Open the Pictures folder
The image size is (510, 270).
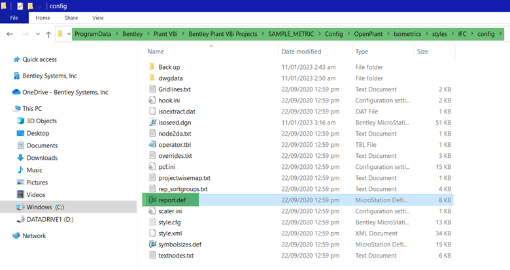pos(37,183)
